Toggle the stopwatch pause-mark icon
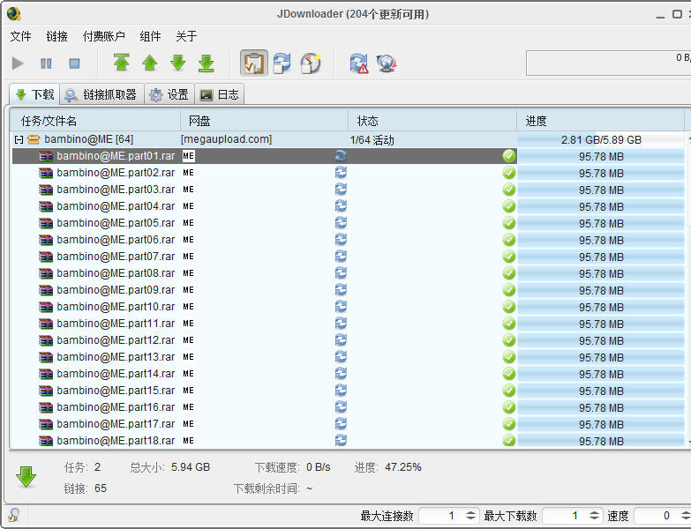Viewport: 691px width, 529px height. point(311,63)
